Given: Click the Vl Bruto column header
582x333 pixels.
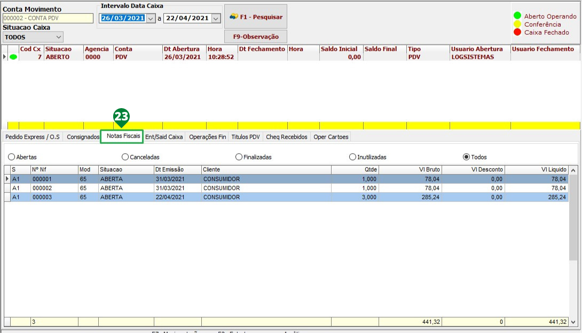Looking at the screenshot, I should [x=410, y=169].
